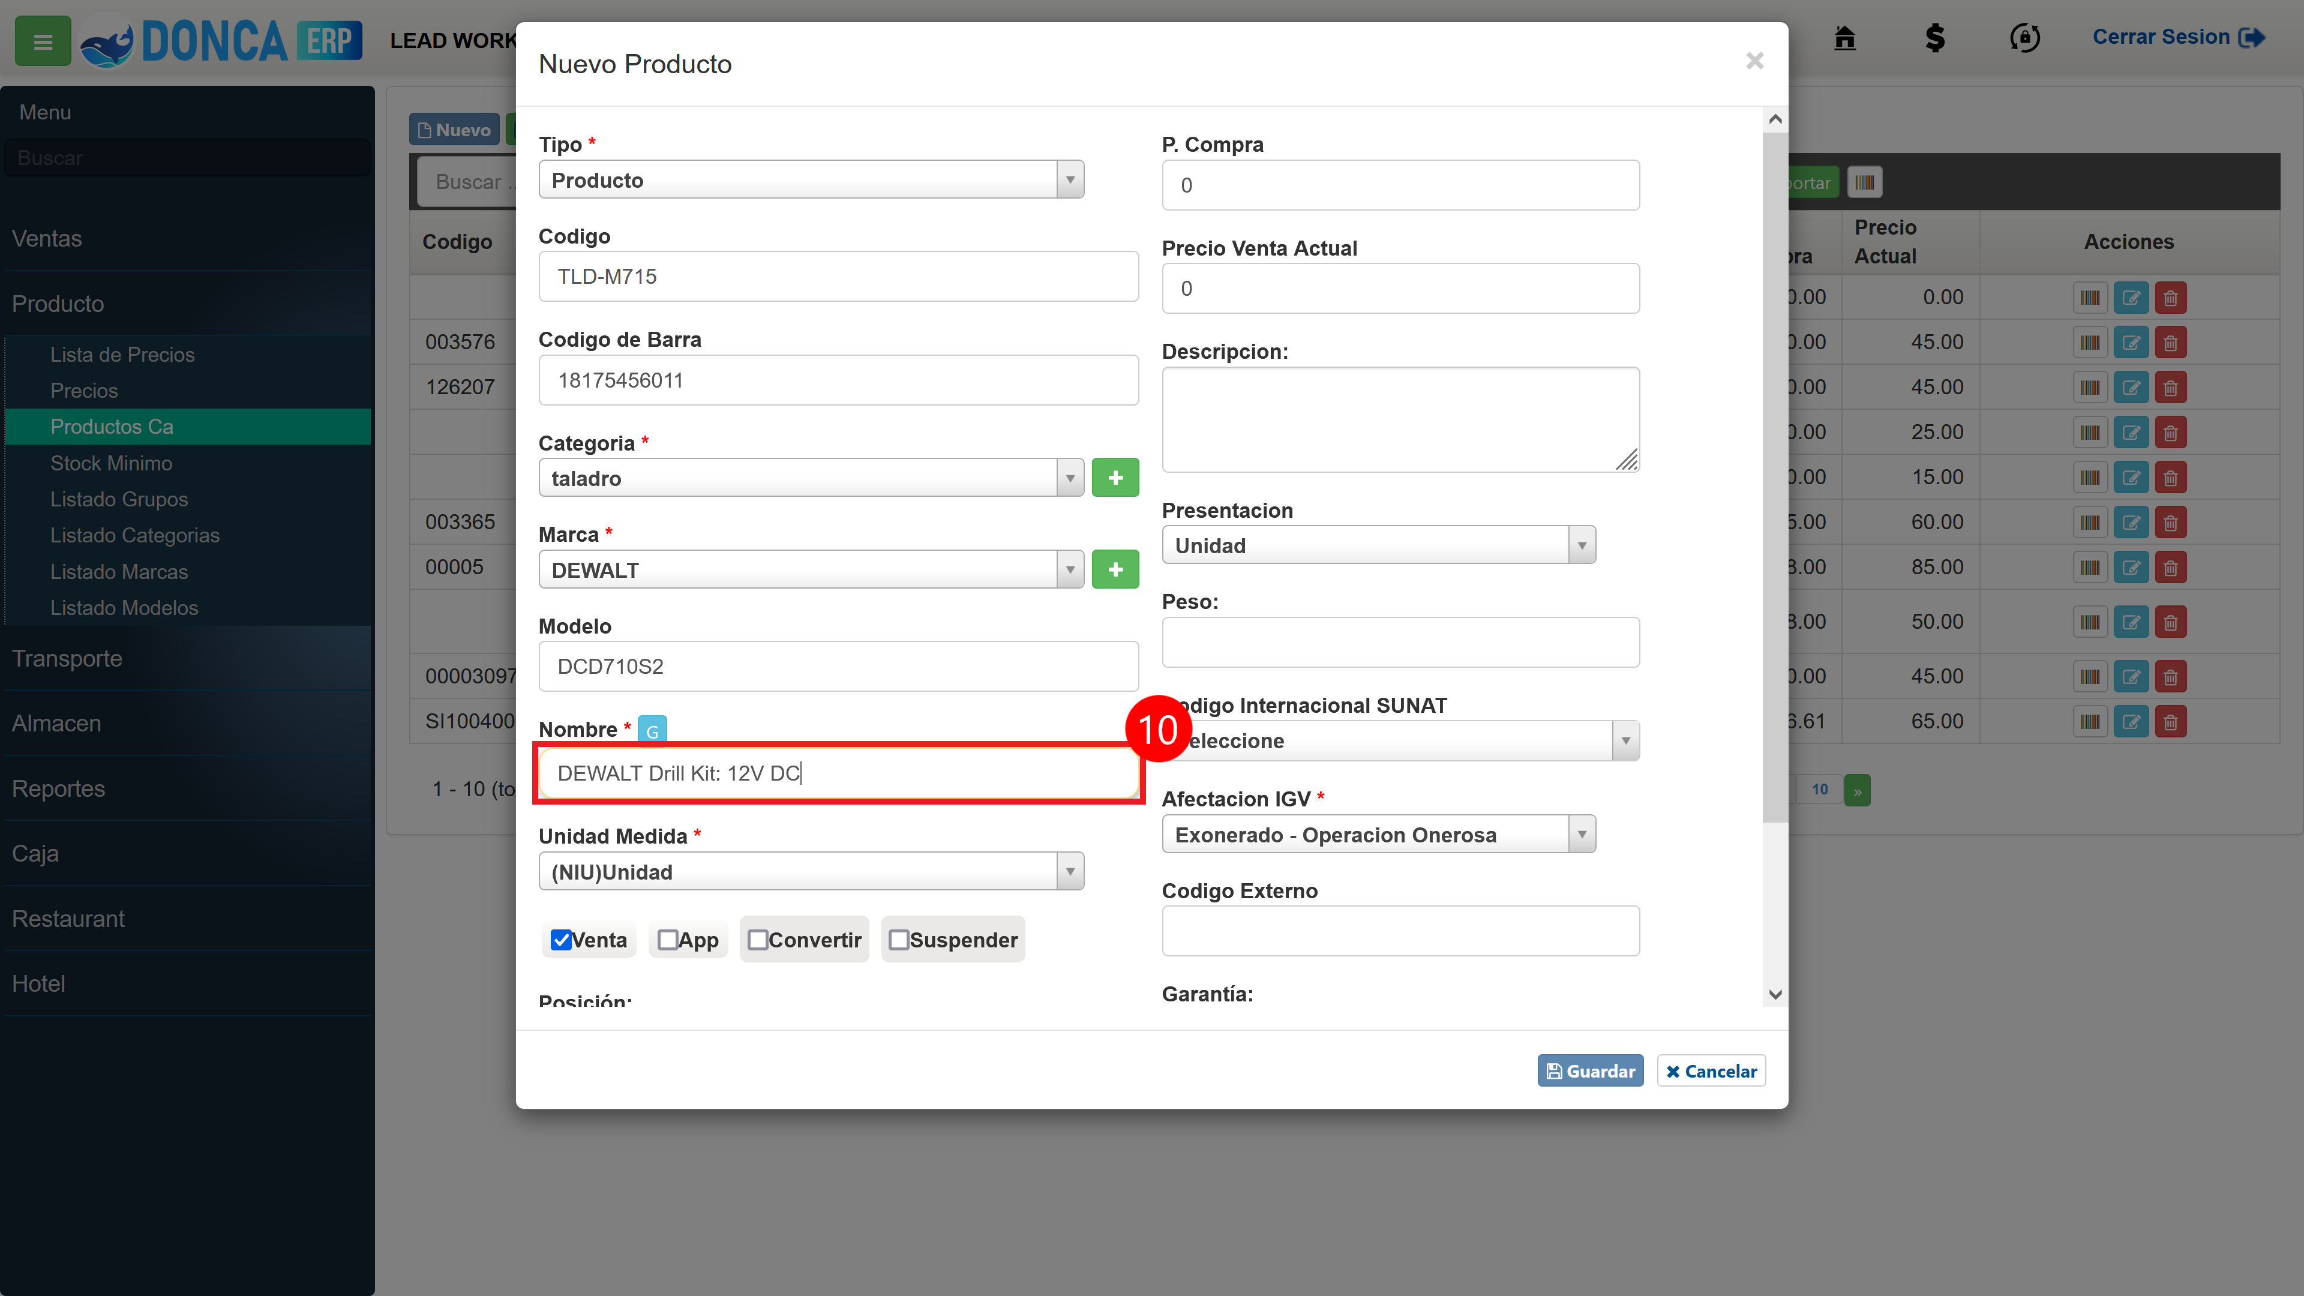Expand Codigo Internacional SUNAT dropdown
This screenshot has height=1296, width=2304.
[1400, 740]
